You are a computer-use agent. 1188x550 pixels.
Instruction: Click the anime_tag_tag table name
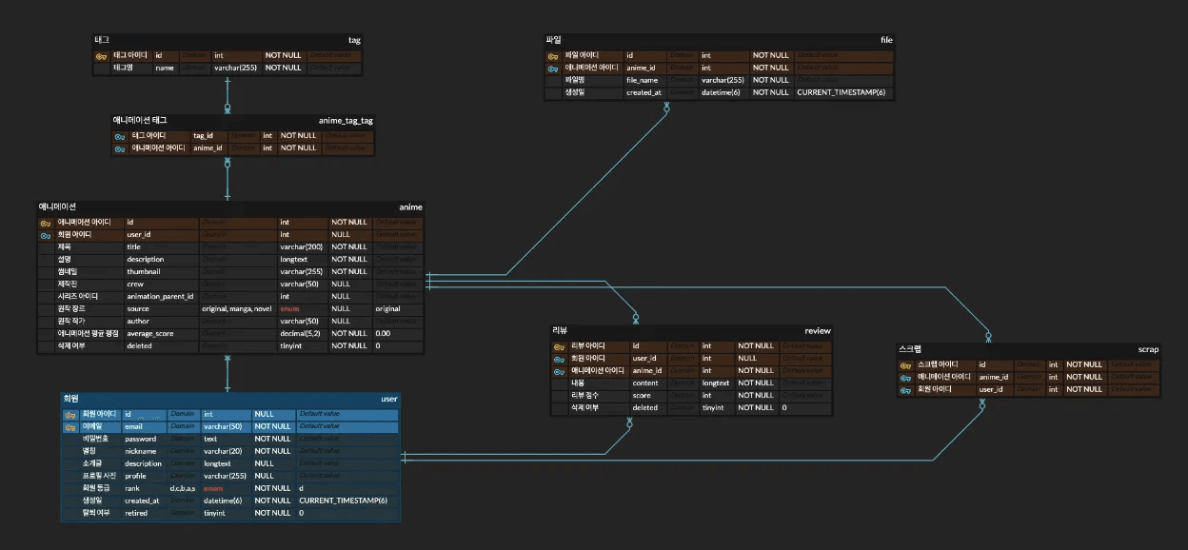[x=345, y=121]
